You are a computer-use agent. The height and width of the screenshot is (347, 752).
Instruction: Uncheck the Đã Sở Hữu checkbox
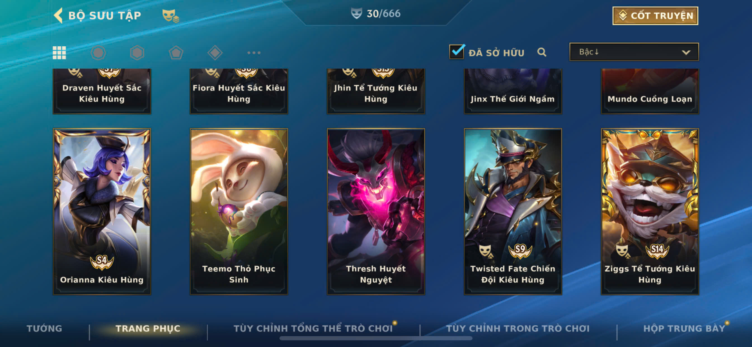pyautogui.click(x=457, y=52)
